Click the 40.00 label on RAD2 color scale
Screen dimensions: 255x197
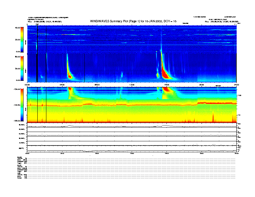click(17, 28)
